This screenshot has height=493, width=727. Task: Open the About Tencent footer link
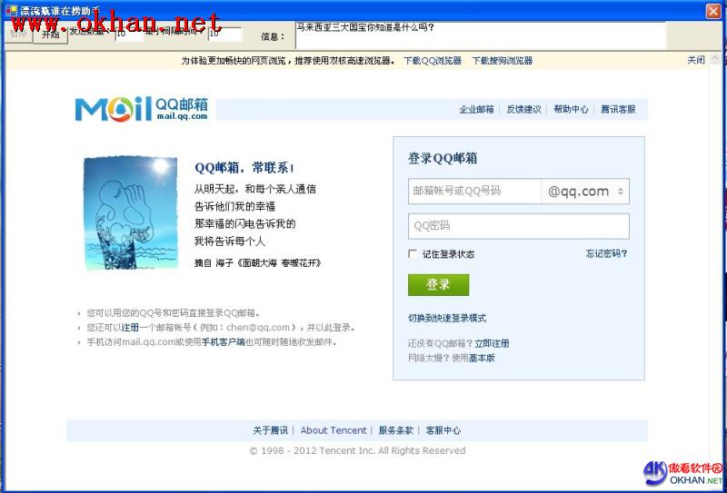tap(334, 430)
